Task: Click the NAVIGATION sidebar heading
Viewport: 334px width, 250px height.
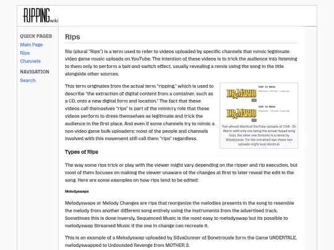Action: click(35, 72)
